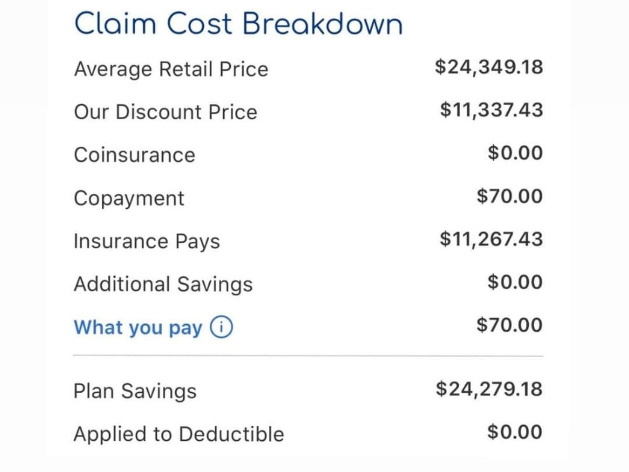Select the Our Discount Price label
This screenshot has width=629, height=472.
pyautogui.click(x=166, y=112)
